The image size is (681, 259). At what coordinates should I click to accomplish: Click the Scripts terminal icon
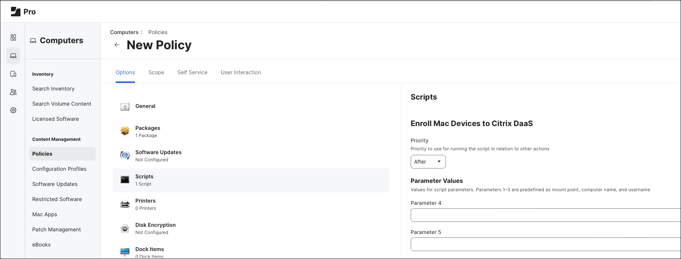(x=125, y=179)
